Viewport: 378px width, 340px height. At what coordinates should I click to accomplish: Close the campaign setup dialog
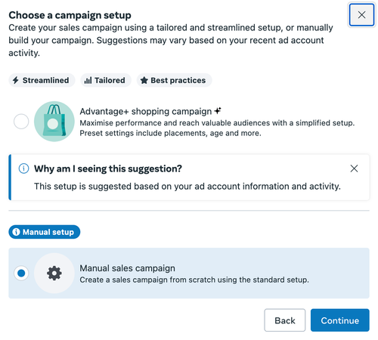(x=361, y=15)
